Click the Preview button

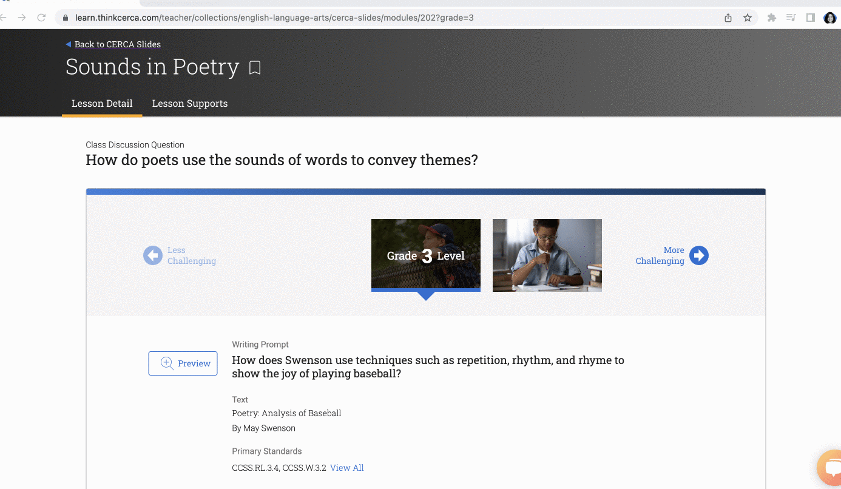183,363
